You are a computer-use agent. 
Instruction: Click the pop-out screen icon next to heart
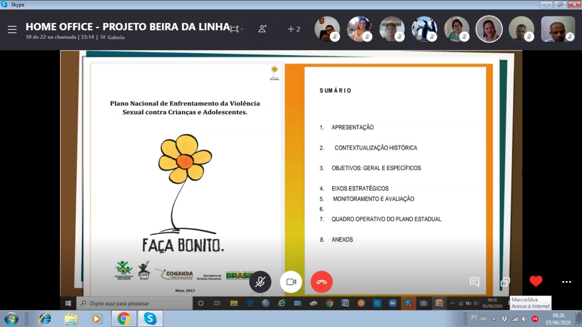(x=505, y=282)
